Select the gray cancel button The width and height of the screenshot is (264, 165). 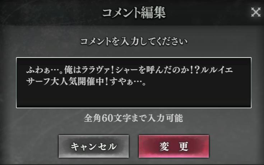94,146
